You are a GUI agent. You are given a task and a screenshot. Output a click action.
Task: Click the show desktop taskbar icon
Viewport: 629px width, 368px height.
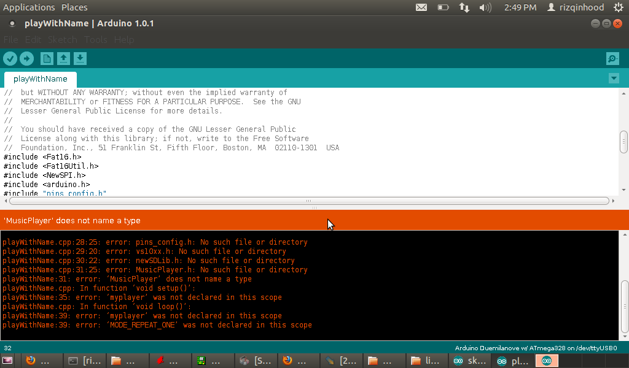[x=7, y=361]
